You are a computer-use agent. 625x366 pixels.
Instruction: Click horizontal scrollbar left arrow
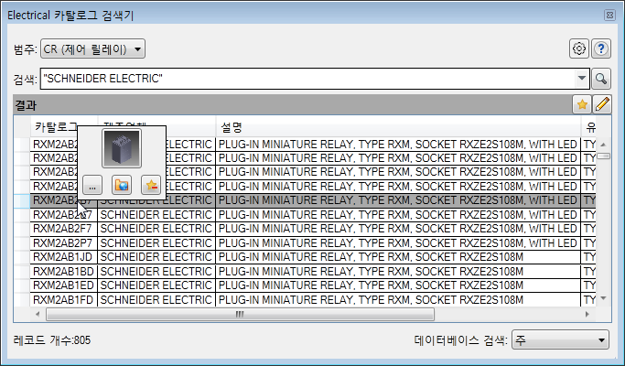click(x=38, y=314)
